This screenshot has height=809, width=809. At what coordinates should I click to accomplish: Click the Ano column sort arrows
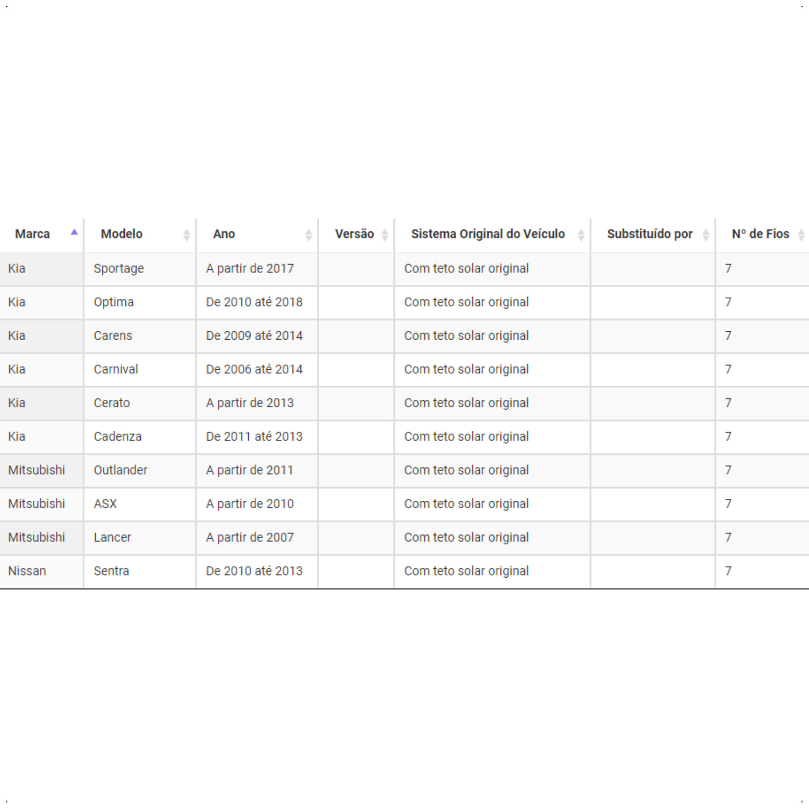(x=308, y=235)
